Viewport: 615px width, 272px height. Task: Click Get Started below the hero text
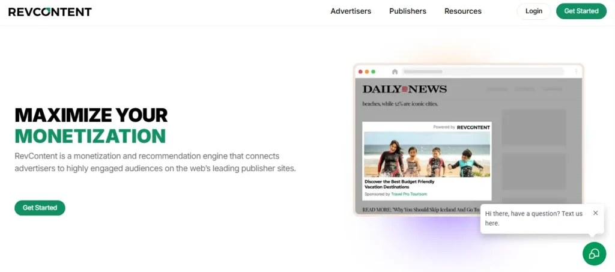40,208
